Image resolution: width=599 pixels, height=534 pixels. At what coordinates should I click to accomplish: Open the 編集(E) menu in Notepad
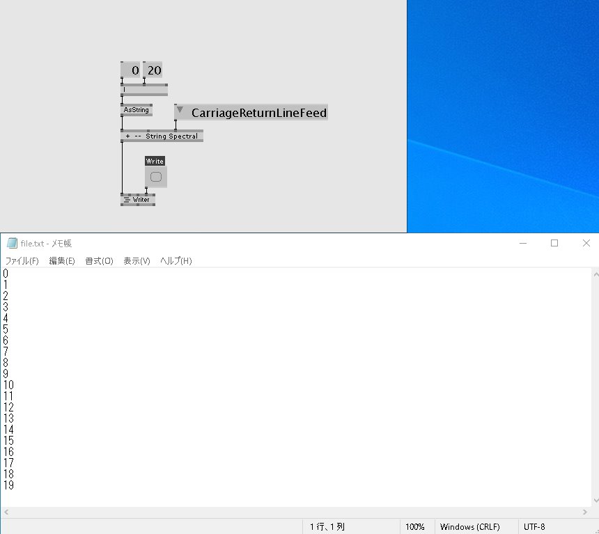coord(62,261)
